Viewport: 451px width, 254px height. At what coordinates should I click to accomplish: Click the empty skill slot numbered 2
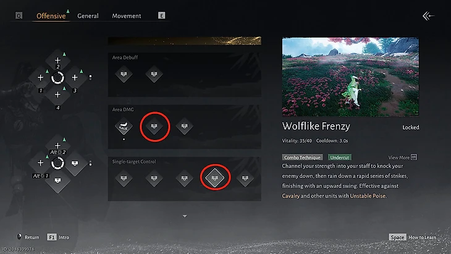click(x=57, y=61)
